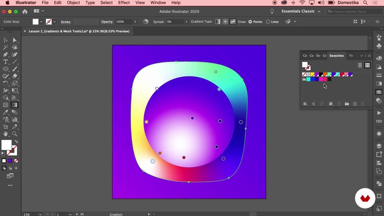Viewport: 384px width, 216px height.
Task: Click the Home icon in top bar
Action: click(x=25, y=11)
